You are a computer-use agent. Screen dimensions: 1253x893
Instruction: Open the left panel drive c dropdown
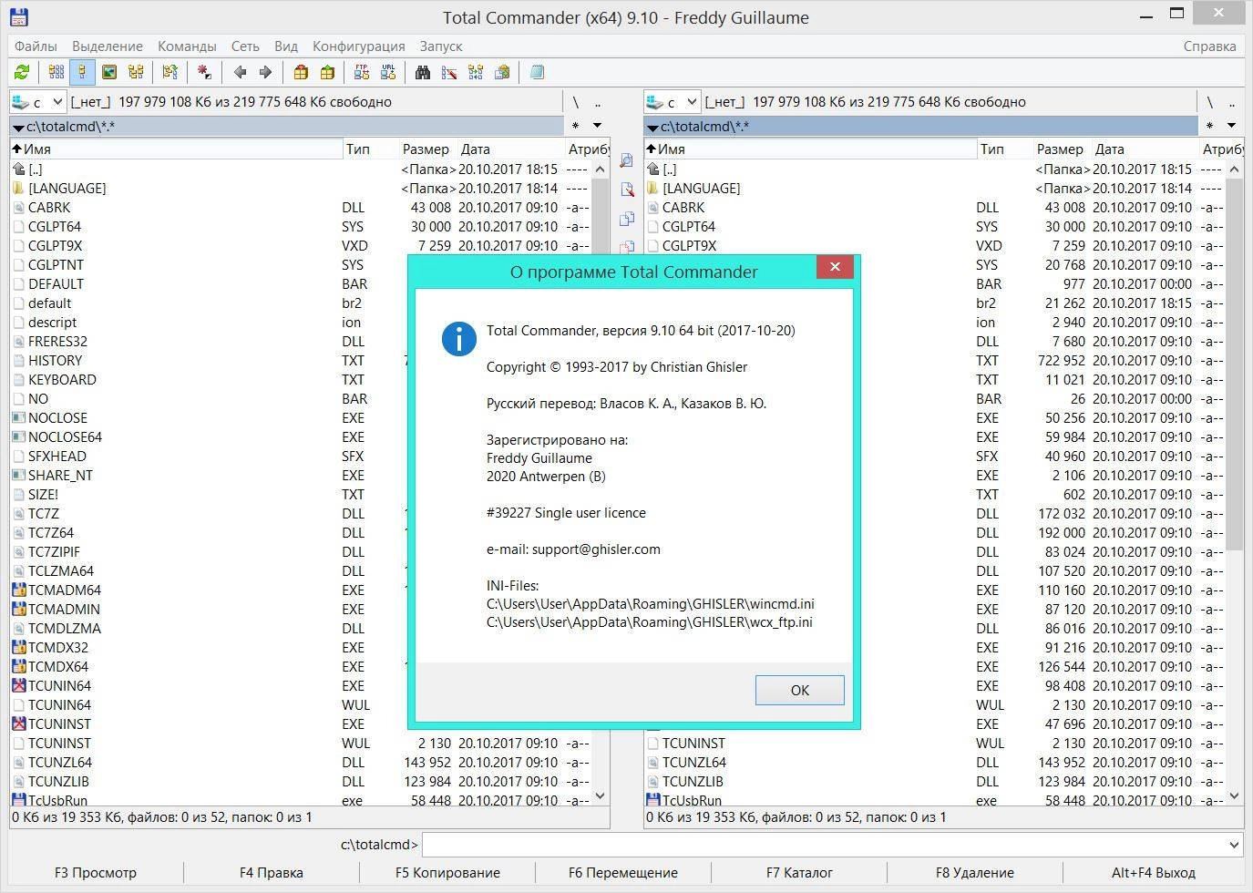(37, 102)
